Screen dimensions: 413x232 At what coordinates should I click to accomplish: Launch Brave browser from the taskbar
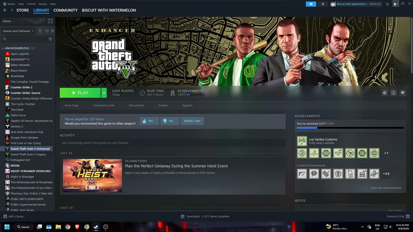[77, 227]
